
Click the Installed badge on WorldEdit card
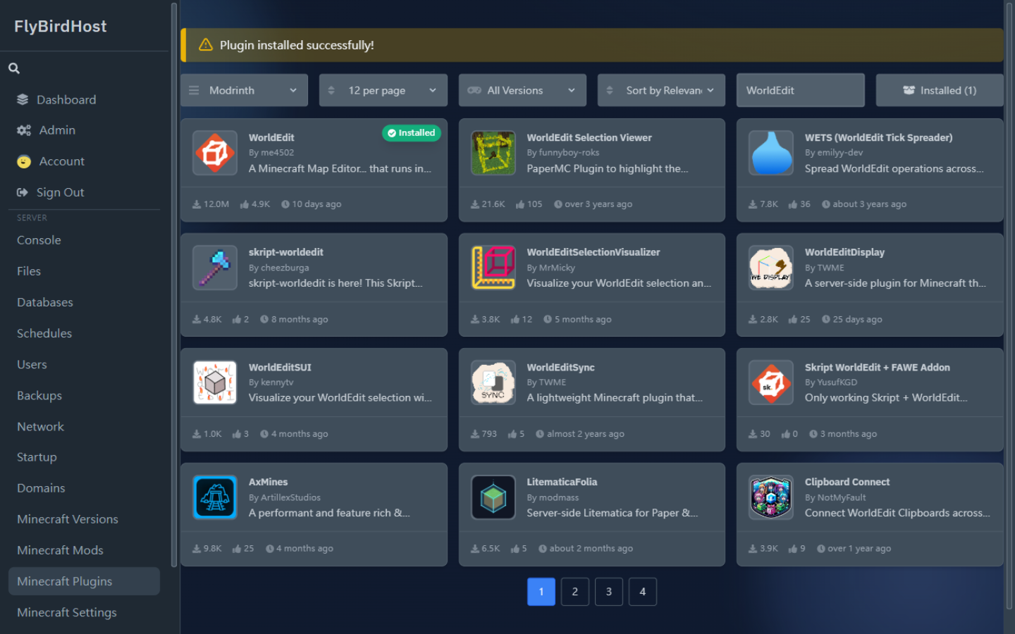412,133
